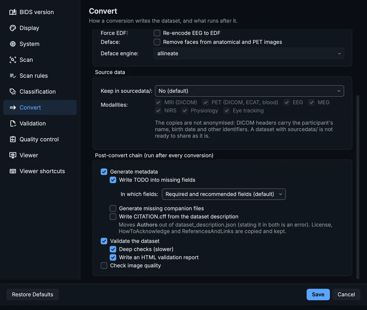This screenshot has width=367, height=310.
Task: Click the BIDS version book icon
Action: coord(13,12)
